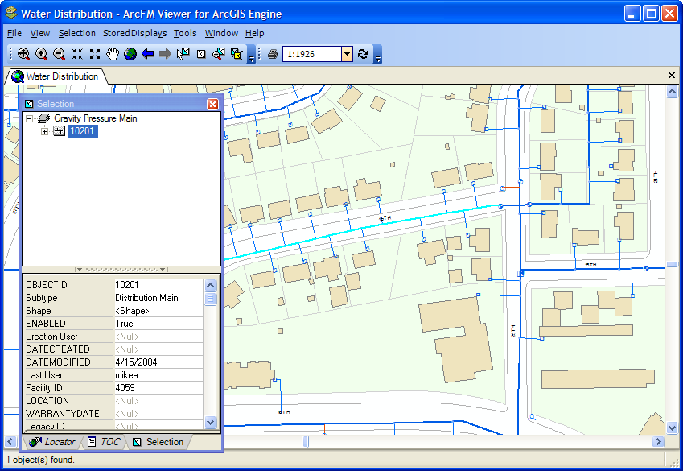
Task: Click the Refresh map icon
Action: click(363, 54)
